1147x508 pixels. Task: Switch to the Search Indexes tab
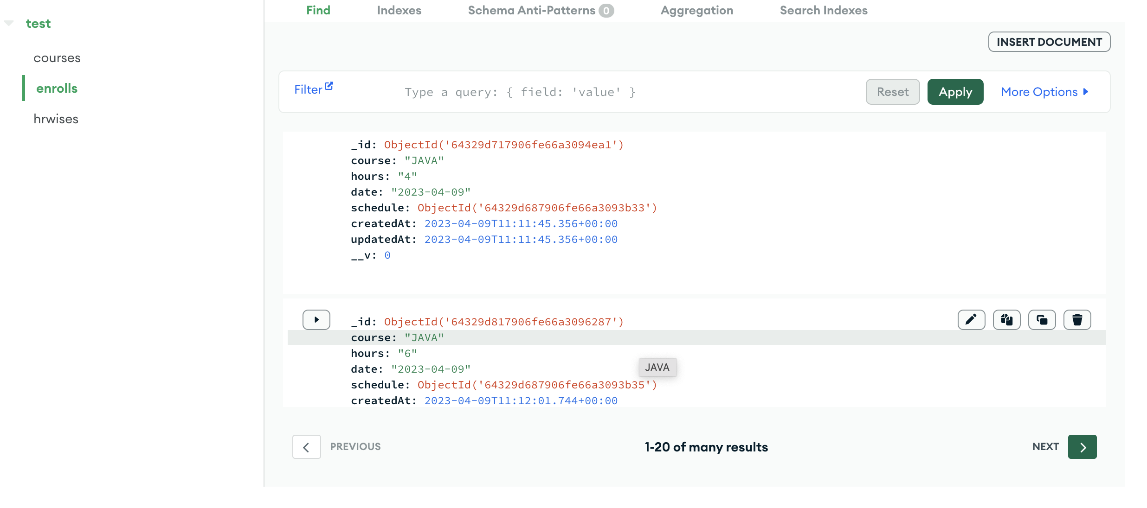(824, 10)
